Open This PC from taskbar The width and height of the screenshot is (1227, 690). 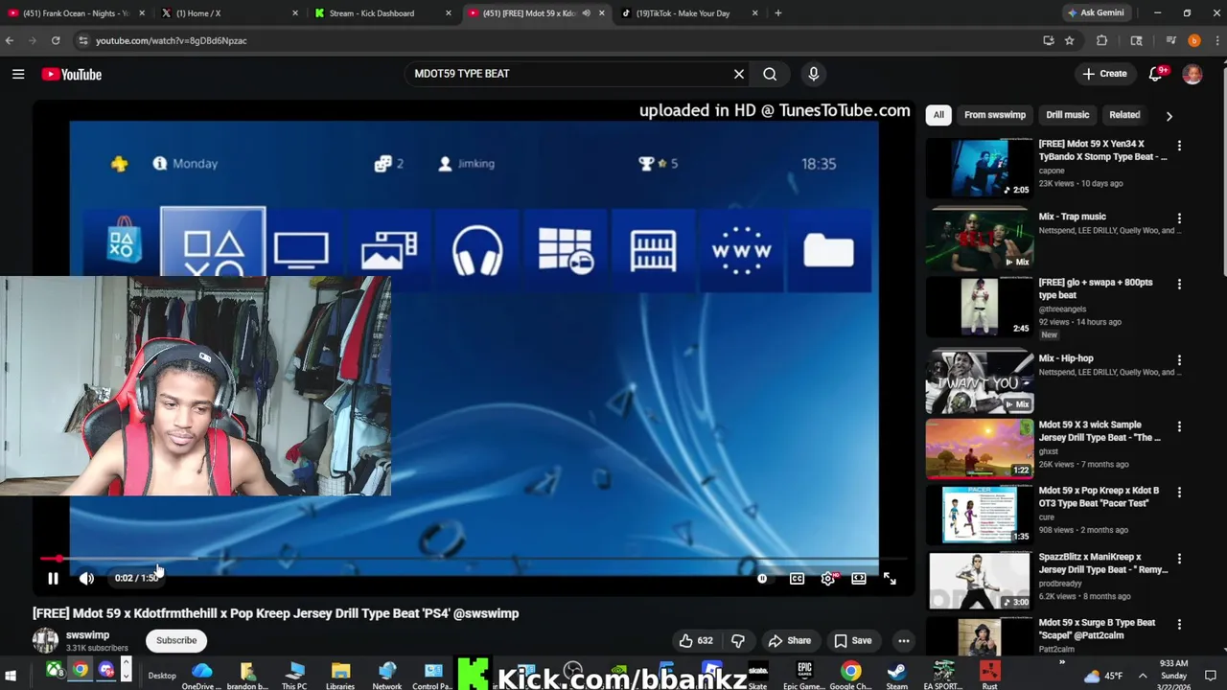point(294,675)
